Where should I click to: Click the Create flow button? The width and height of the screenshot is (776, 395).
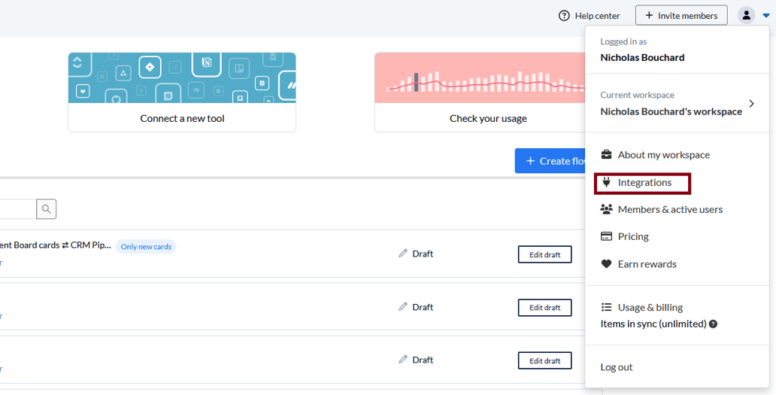552,161
